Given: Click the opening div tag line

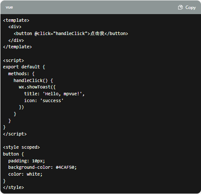Looking at the screenshot, I should click(x=15, y=27).
